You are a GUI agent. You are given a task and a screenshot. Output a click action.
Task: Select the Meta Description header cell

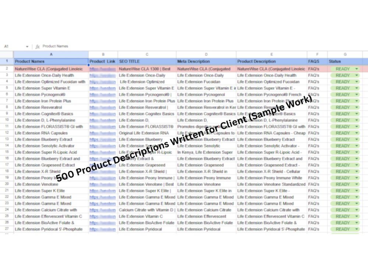click(206, 61)
